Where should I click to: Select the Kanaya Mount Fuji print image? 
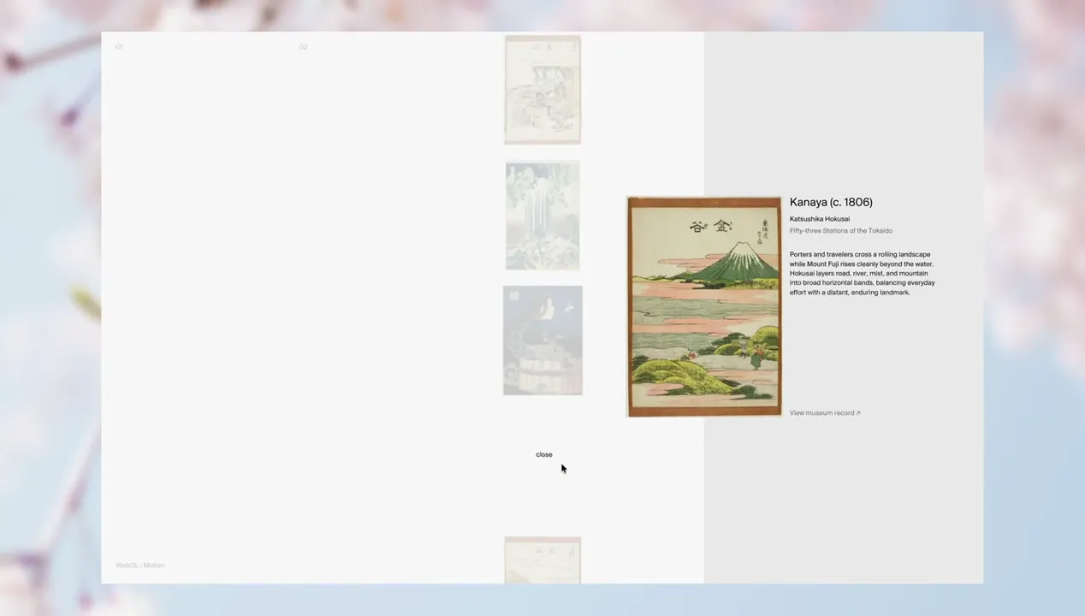704,306
